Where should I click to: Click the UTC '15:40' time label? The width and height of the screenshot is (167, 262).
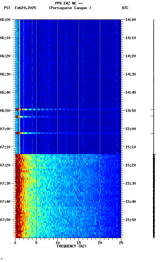click(x=131, y=202)
